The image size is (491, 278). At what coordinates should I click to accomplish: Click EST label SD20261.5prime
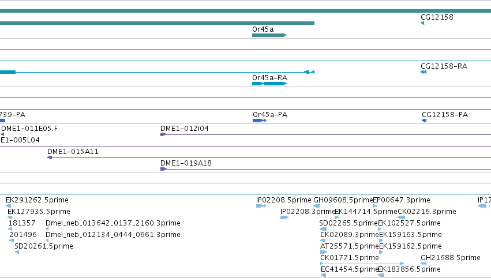pyautogui.click(x=44, y=246)
